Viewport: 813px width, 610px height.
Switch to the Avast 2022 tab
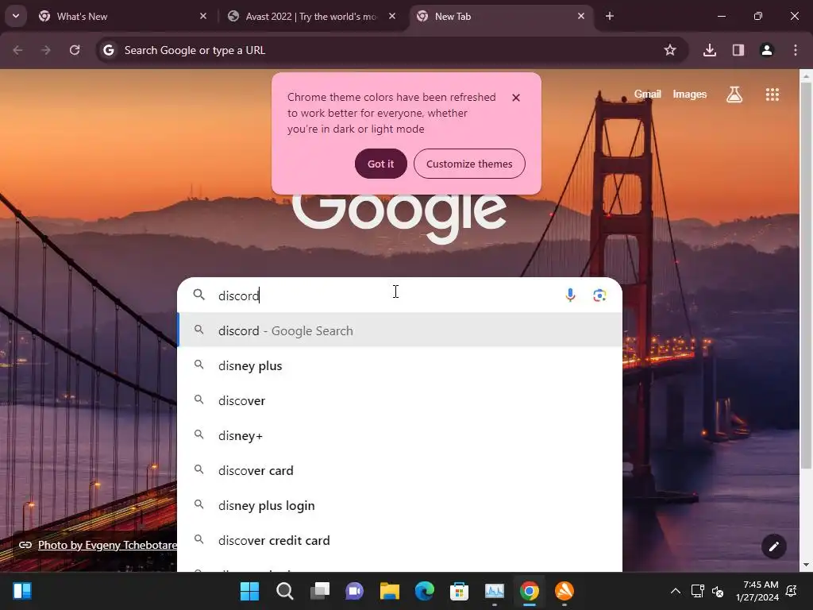[311, 17]
